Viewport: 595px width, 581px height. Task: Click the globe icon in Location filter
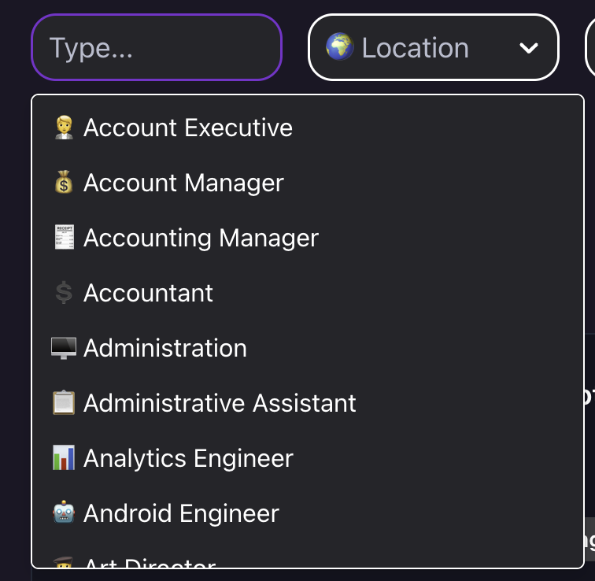[x=339, y=48]
